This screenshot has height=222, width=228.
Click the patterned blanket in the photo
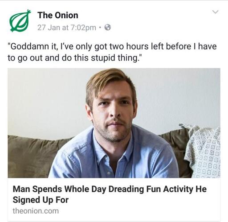pyautogui.click(x=203, y=152)
